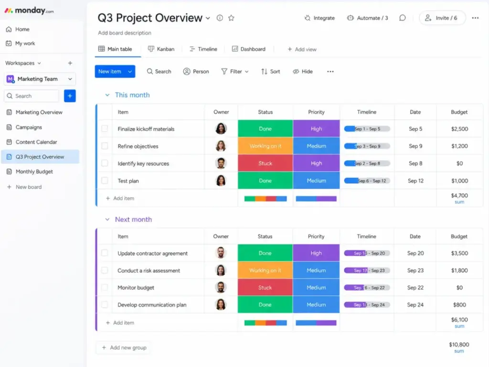Click owner avatar for Conduct a risk assessment

221,270
